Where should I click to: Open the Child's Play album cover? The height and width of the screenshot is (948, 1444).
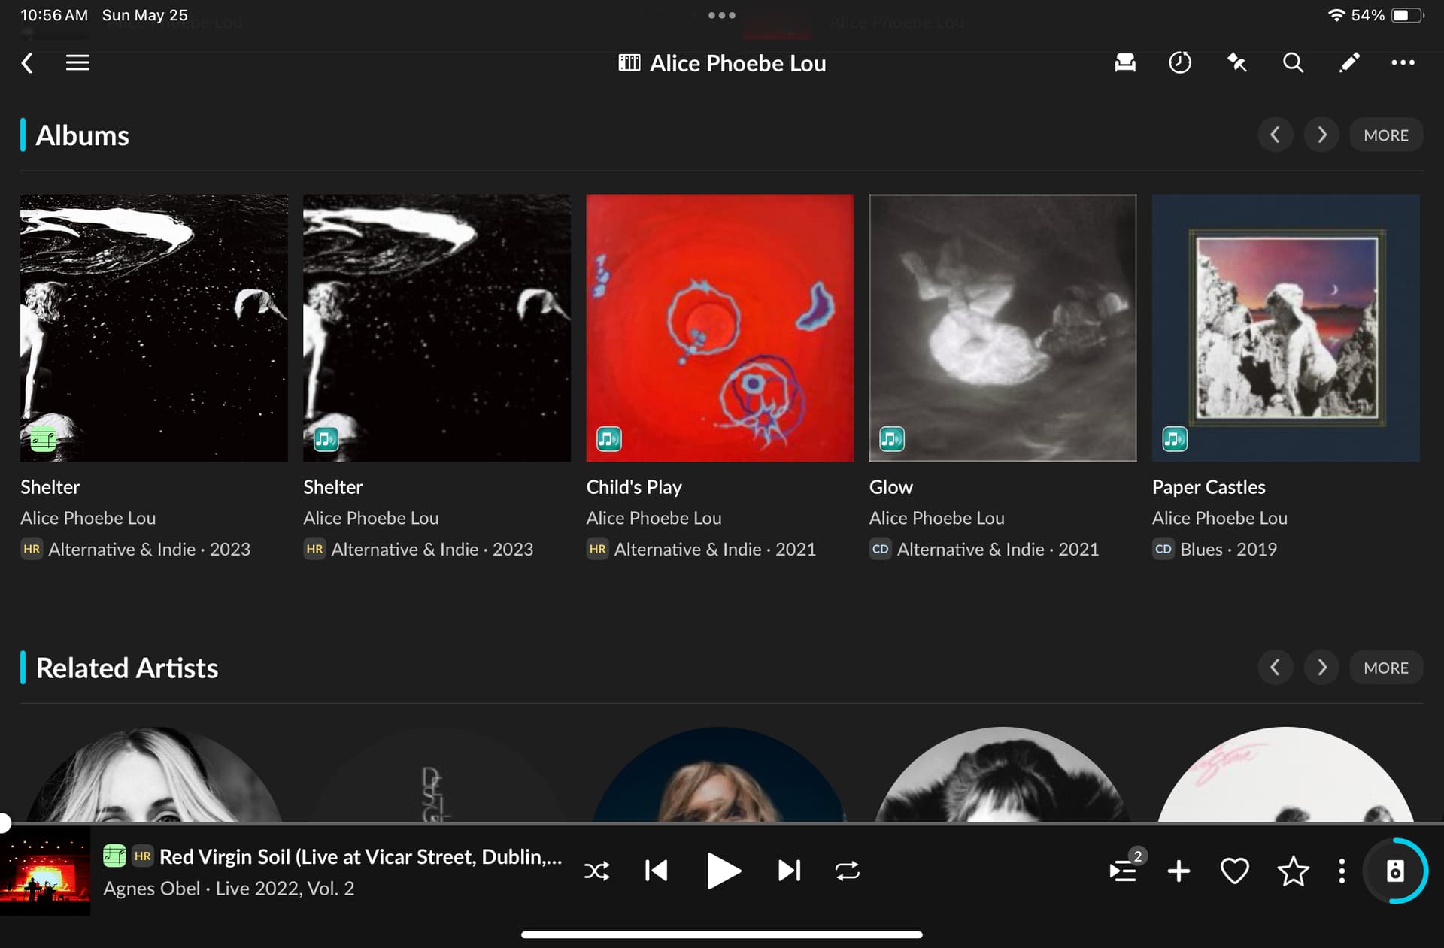click(720, 328)
